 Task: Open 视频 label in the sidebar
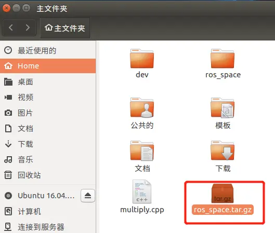coord(25,98)
